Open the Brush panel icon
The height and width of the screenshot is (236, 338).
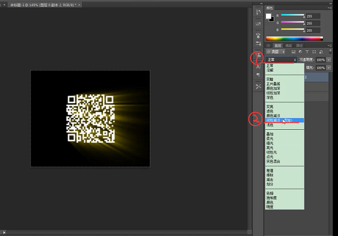(258, 44)
